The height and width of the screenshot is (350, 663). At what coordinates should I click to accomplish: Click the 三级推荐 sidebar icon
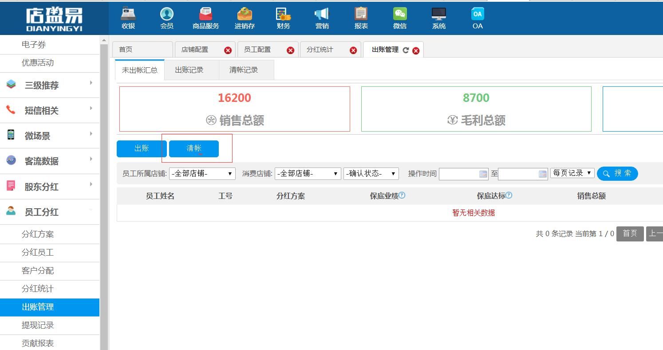pos(11,84)
